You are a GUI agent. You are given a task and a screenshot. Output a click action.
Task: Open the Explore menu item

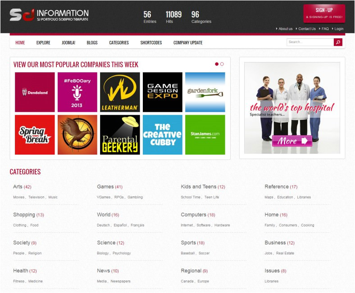pos(43,43)
